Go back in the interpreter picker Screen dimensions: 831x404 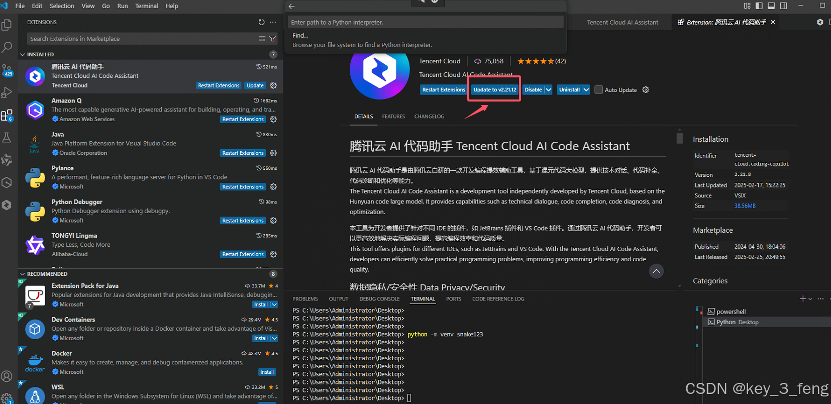291,7
